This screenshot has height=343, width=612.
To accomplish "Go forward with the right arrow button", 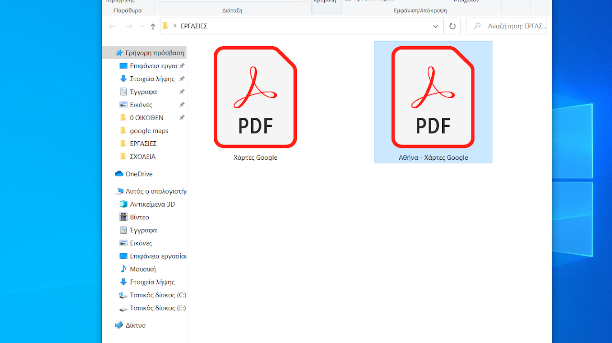I will tap(129, 26).
